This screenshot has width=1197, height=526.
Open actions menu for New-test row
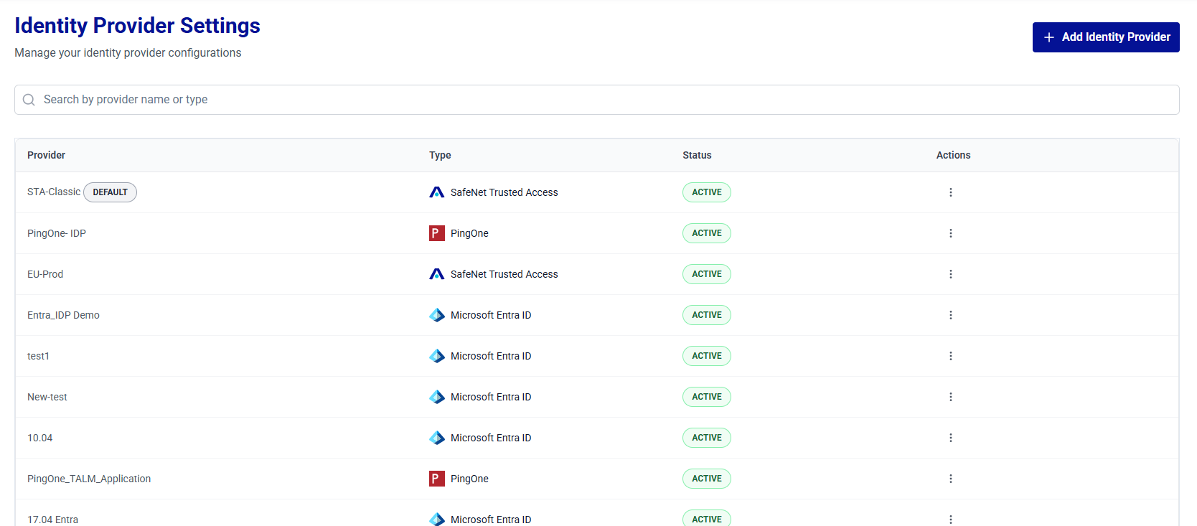click(x=951, y=397)
